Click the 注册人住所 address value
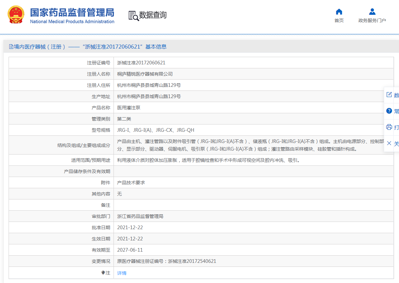This screenshot has width=399, height=283. coord(149,85)
